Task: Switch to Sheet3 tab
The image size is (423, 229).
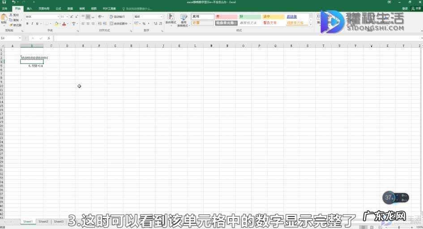Action: point(59,221)
